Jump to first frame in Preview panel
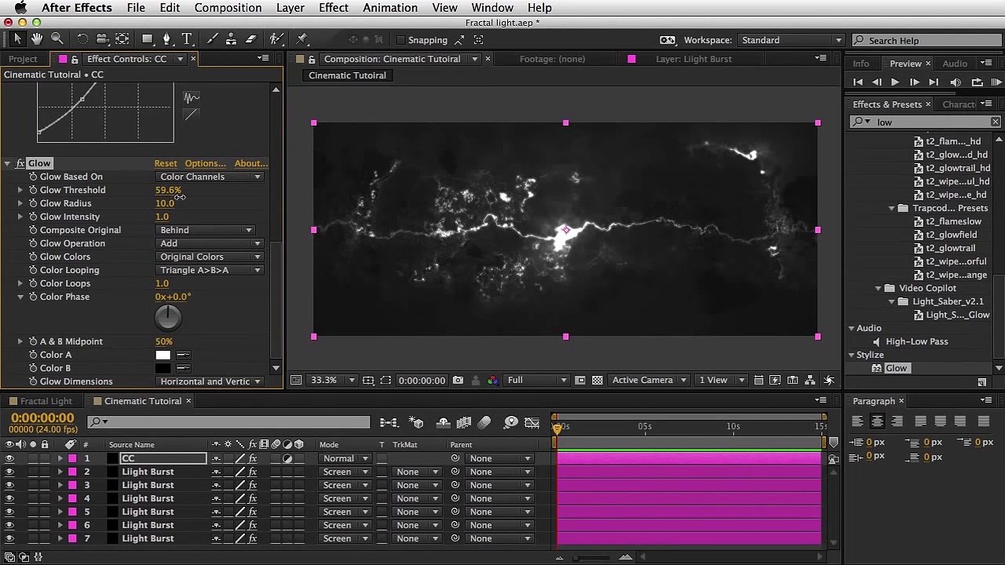Image resolution: width=1005 pixels, height=565 pixels. (x=857, y=82)
